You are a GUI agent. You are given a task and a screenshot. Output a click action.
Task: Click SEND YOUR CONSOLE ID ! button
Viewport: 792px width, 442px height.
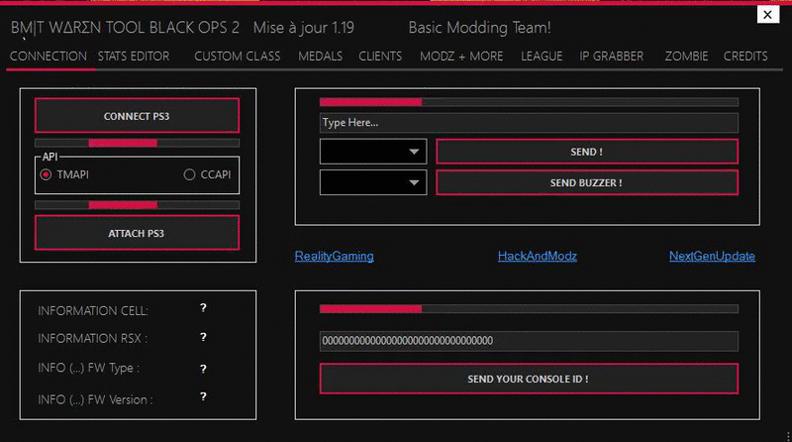pyautogui.click(x=529, y=379)
